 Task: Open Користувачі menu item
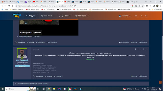pyautogui.click(x=81, y=16)
